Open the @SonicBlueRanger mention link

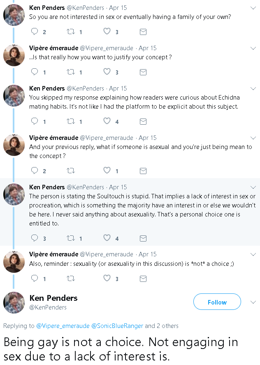(x=117, y=325)
